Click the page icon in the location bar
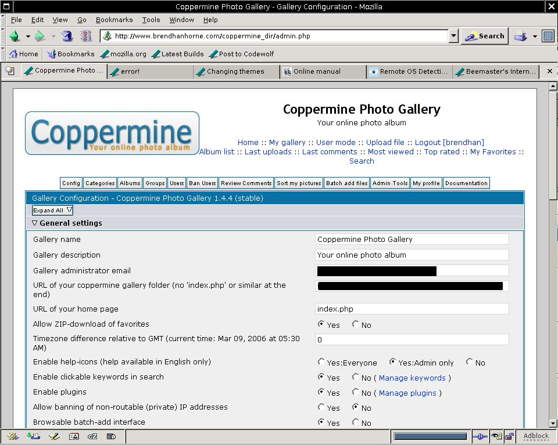Screen dimensions: 558x445 (107, 36)
